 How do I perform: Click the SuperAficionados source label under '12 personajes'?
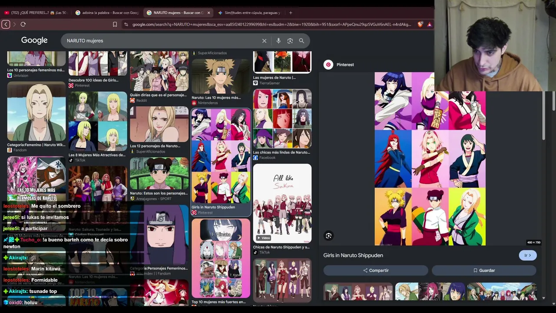click(151, 152)
